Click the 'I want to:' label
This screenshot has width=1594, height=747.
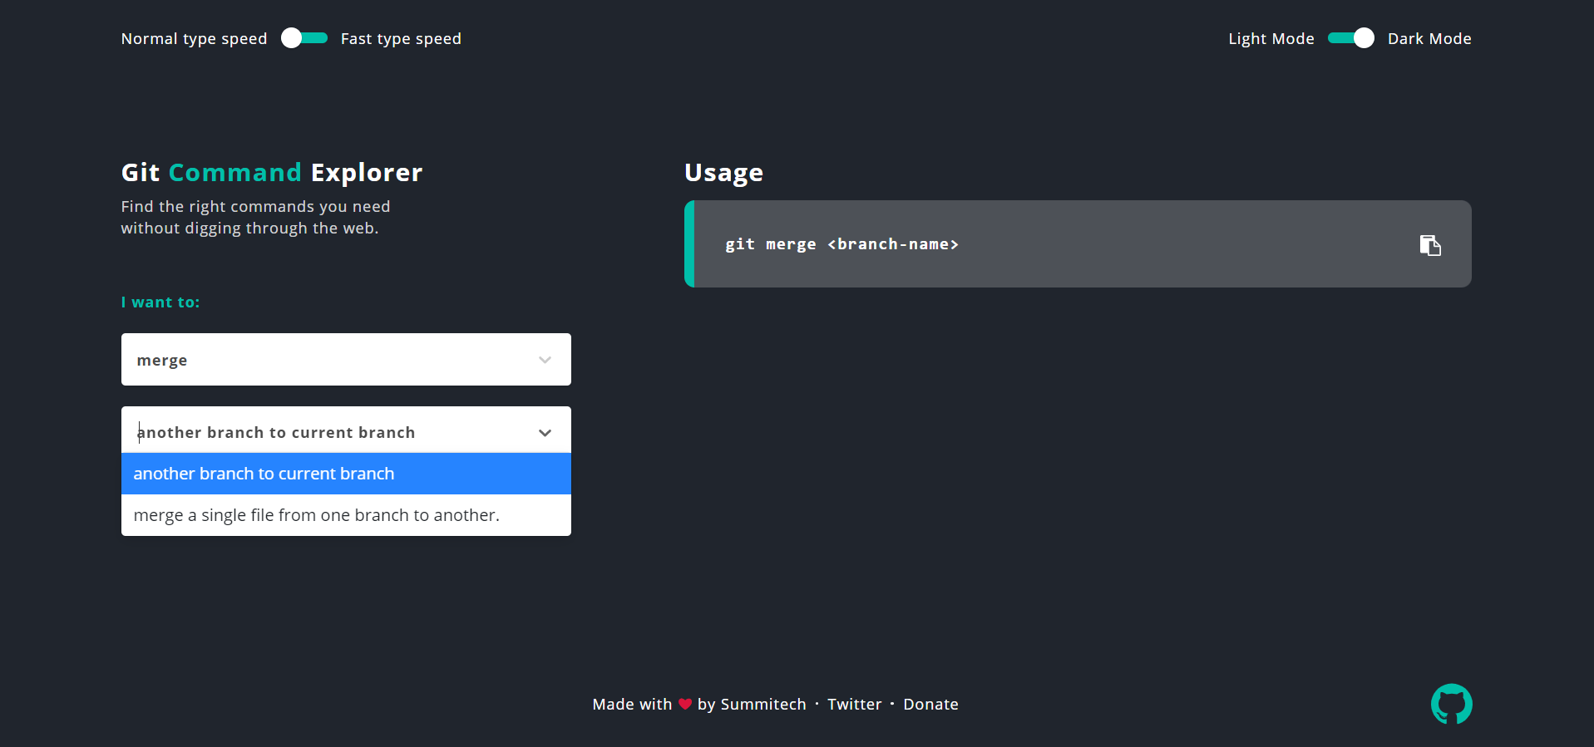click(x=160, y=302)
